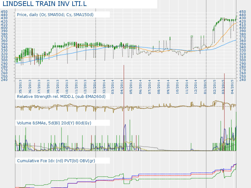Select the 05/2014 date axis label
Screen dimensions: 251x188
click(x=131, y=87)
